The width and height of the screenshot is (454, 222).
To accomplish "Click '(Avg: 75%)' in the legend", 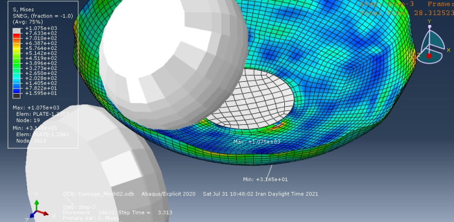I will tap(28, 22).
